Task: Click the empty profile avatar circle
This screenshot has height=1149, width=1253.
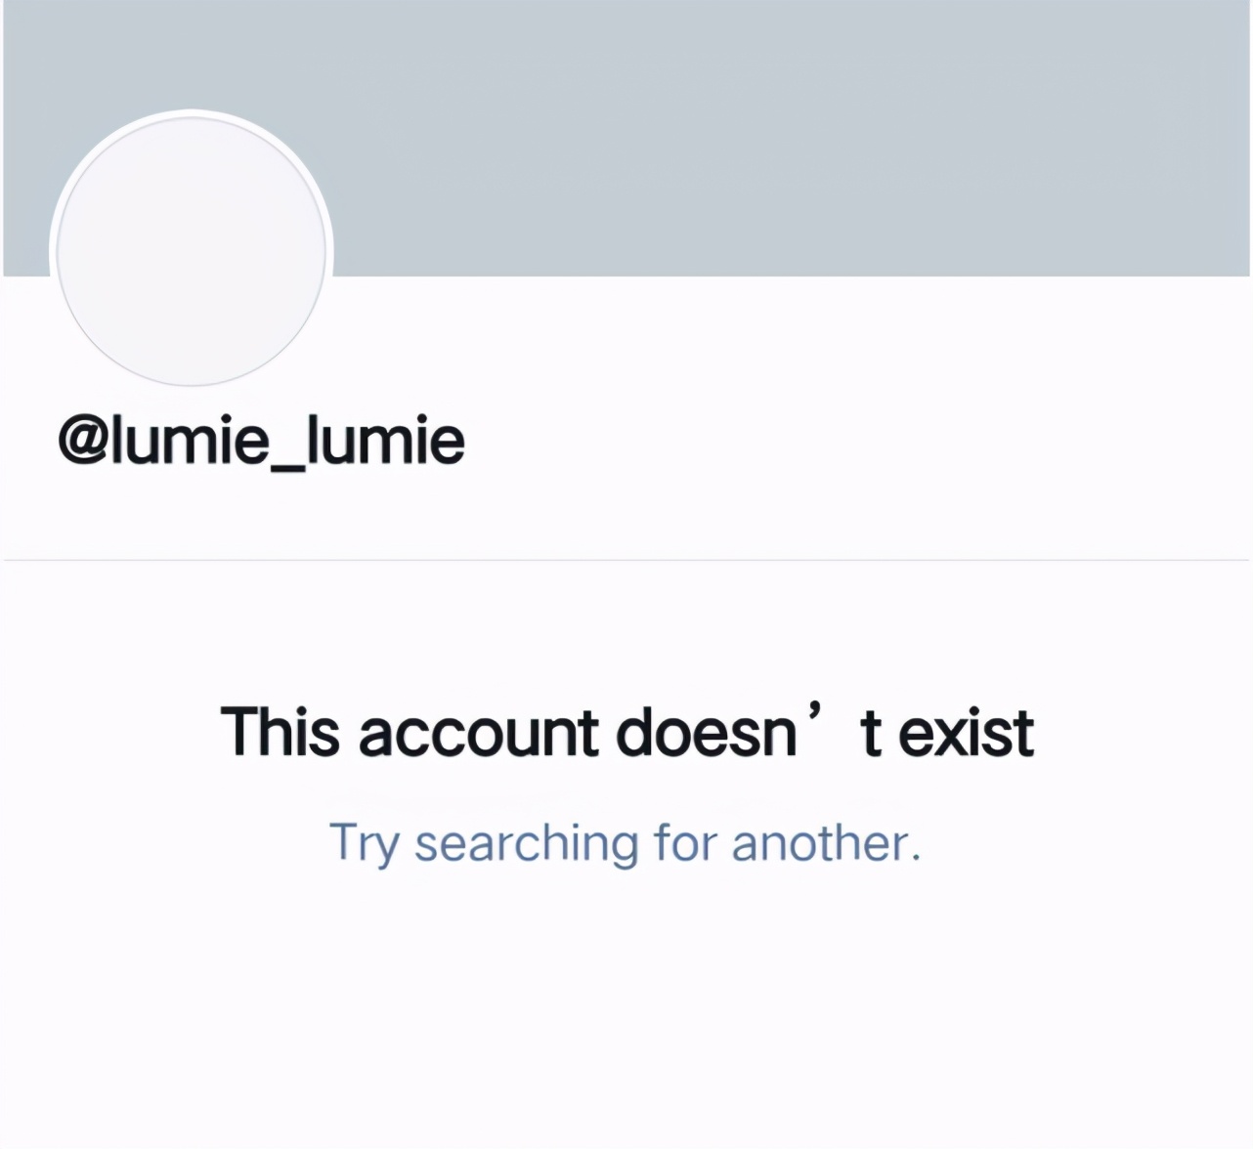Action: [192, 250]
